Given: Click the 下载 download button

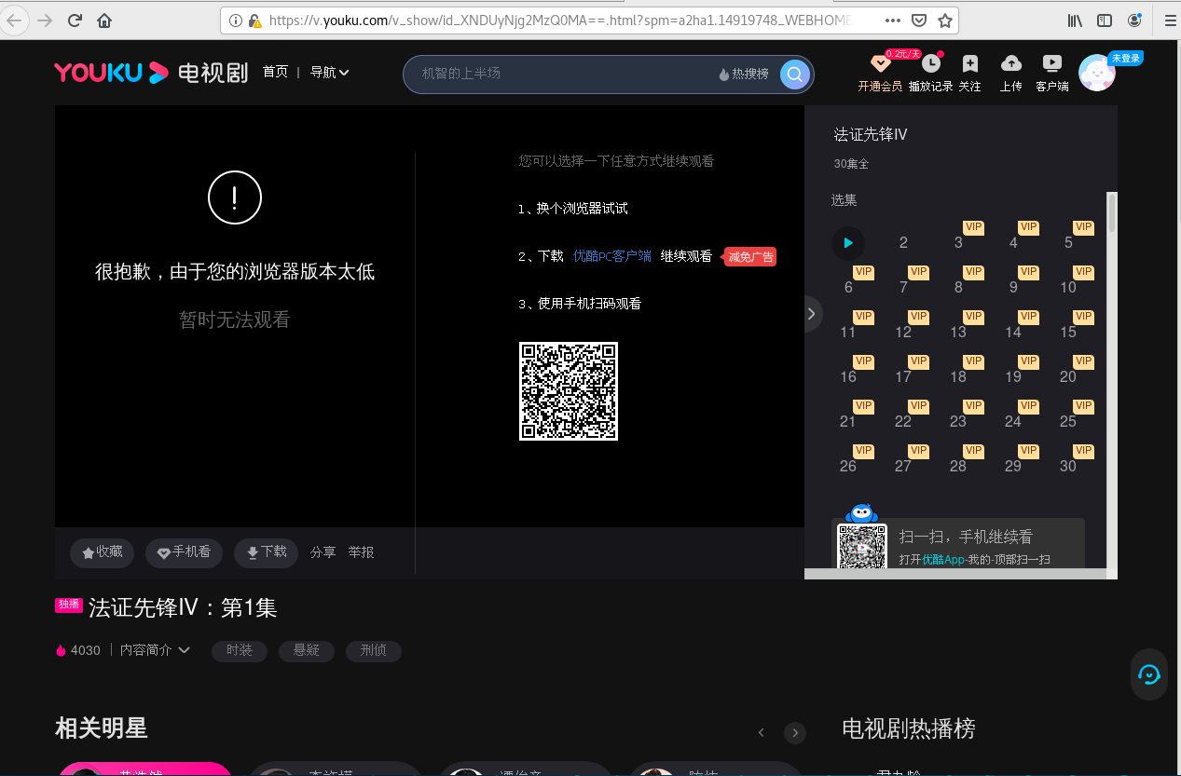Looking at the screenshot, I should [266, 552].
